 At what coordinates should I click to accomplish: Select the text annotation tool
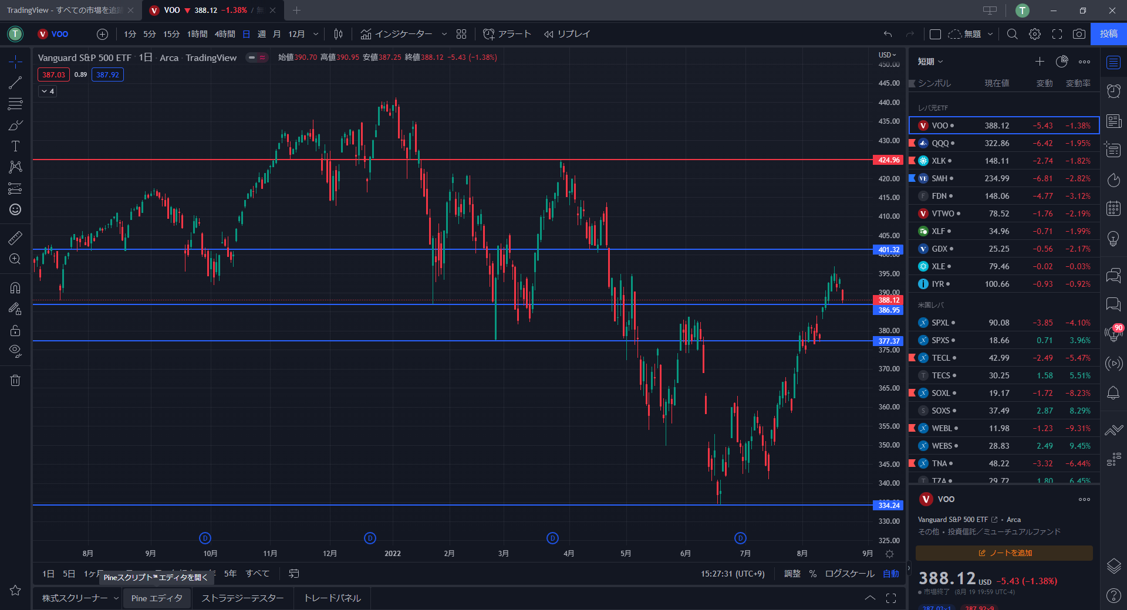pos(15,146)
